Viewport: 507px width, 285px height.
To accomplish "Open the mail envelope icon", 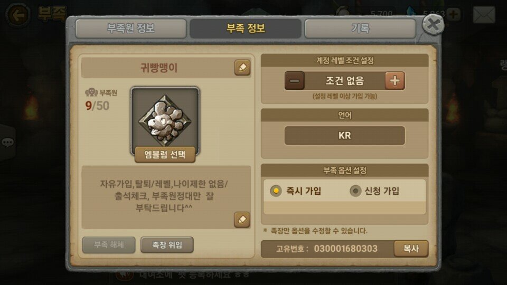I will 484,15.
